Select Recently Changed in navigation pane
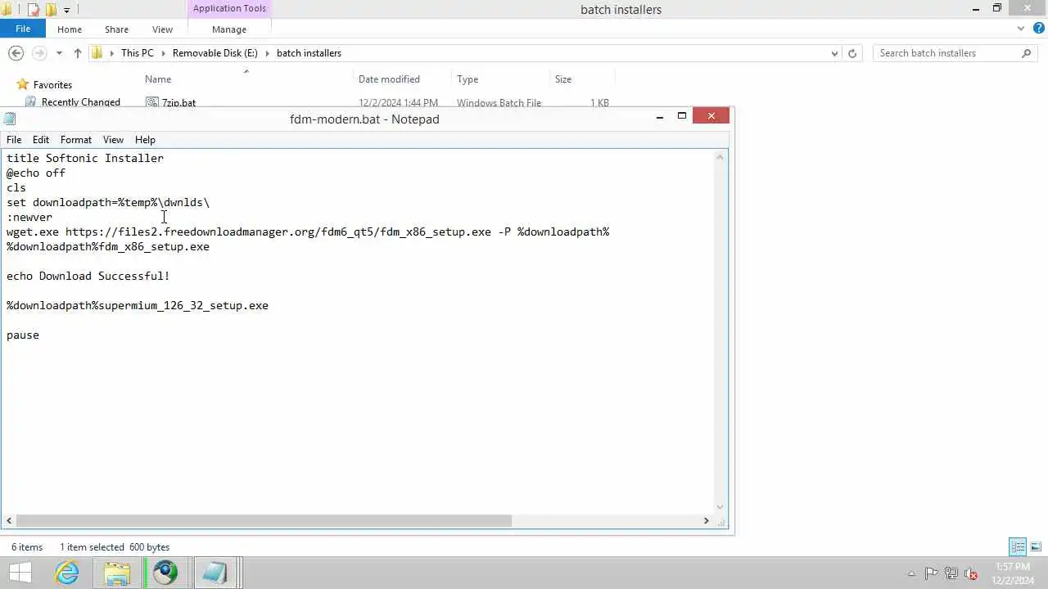The image size is (1048, 589). [x=81, y=102]
